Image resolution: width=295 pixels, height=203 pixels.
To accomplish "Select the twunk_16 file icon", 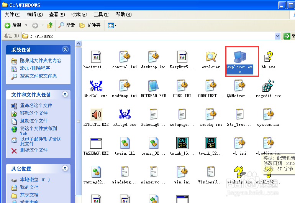I will (x=182, y=143).
